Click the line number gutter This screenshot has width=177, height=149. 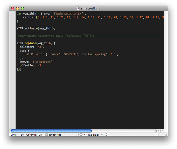[x=12, y=70]
